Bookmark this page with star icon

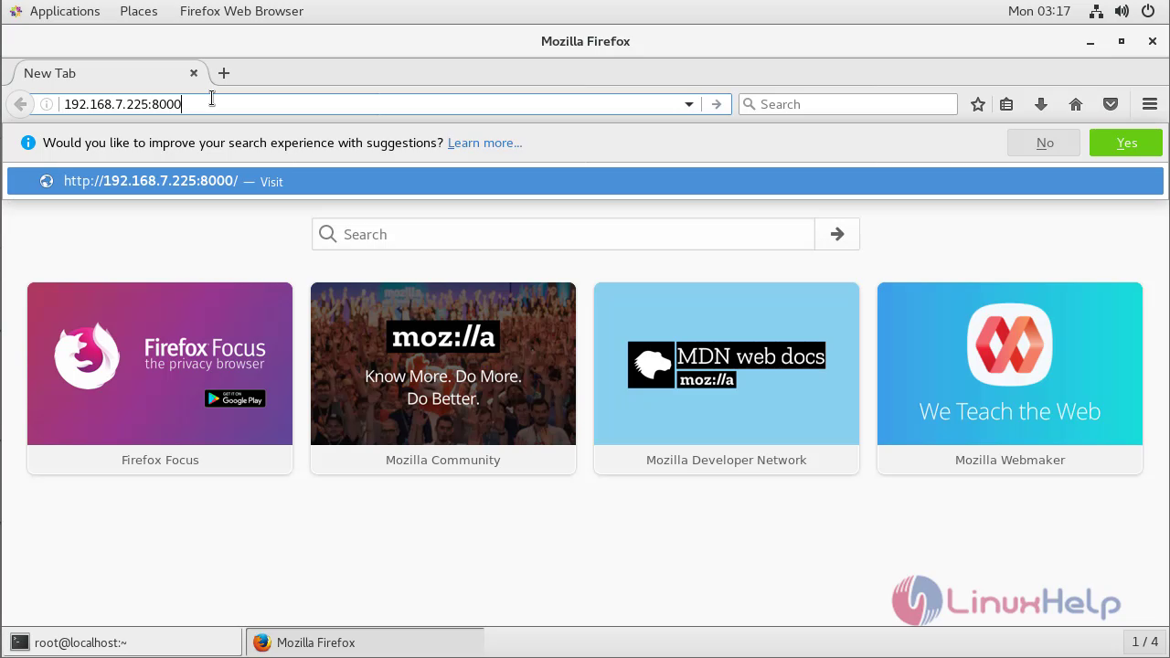click(978, 104)
